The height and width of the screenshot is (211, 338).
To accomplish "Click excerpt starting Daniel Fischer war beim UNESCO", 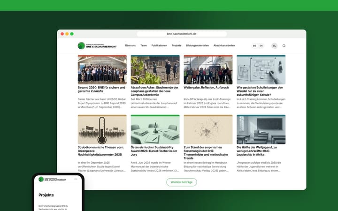I will coord(102,103).
